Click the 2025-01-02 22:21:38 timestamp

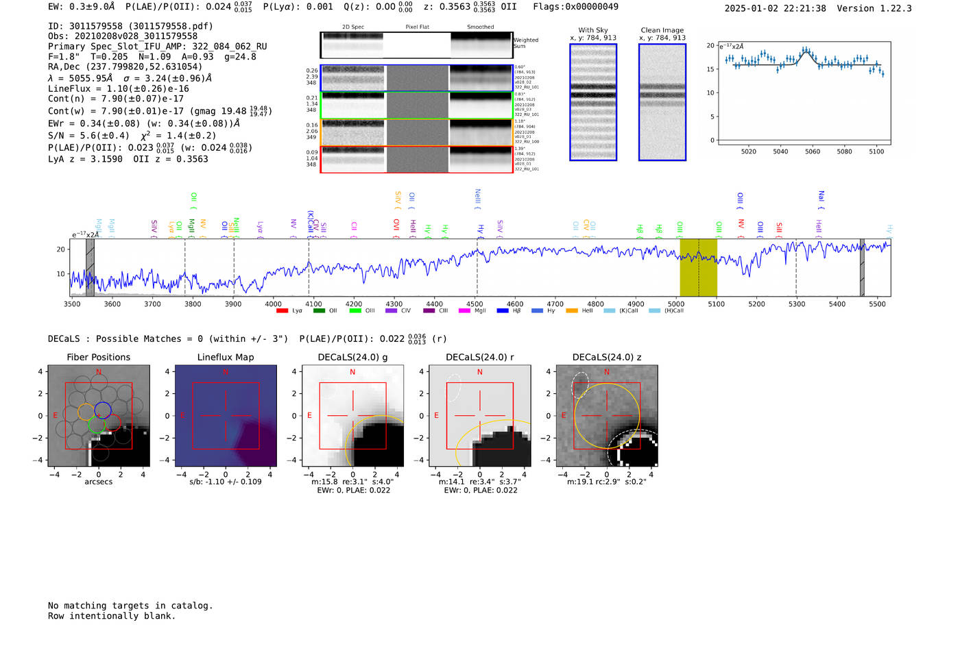coord(775,8)
